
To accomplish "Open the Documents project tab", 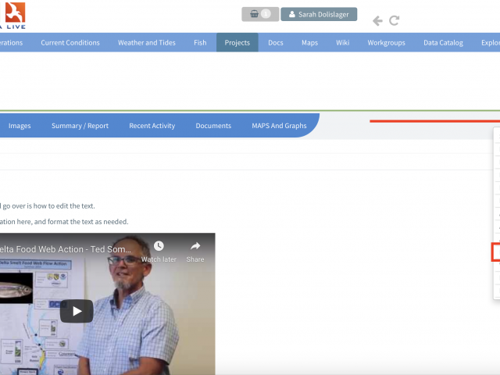I will [213, 126].
